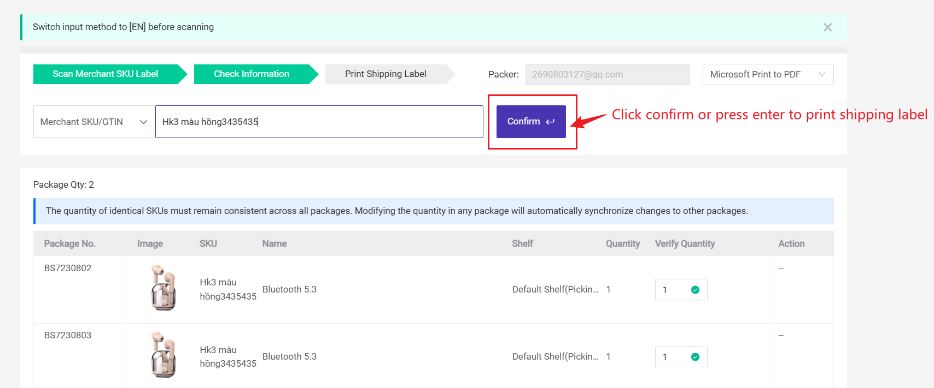Viewport: 934px width, 388px height.
Task: Click the SKU column header
Action: click(208, 243)
